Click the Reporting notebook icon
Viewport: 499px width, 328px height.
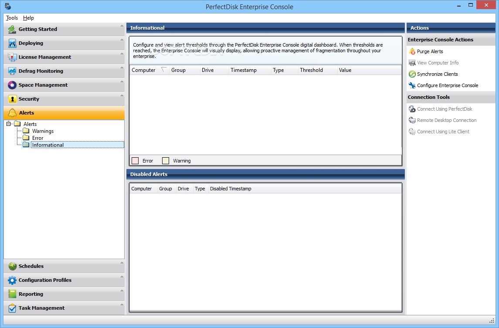point(12,294)
